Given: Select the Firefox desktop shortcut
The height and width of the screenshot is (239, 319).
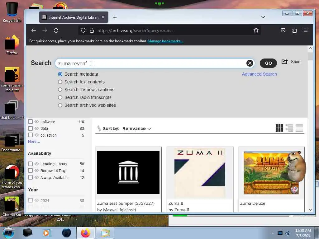Looking at the screenshot, I should [12, 45].
